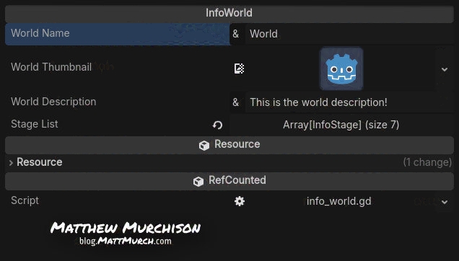Viewport: 459px width, 261px height.
Task: Click the InfoWorld class header
Action: point(229,13)
